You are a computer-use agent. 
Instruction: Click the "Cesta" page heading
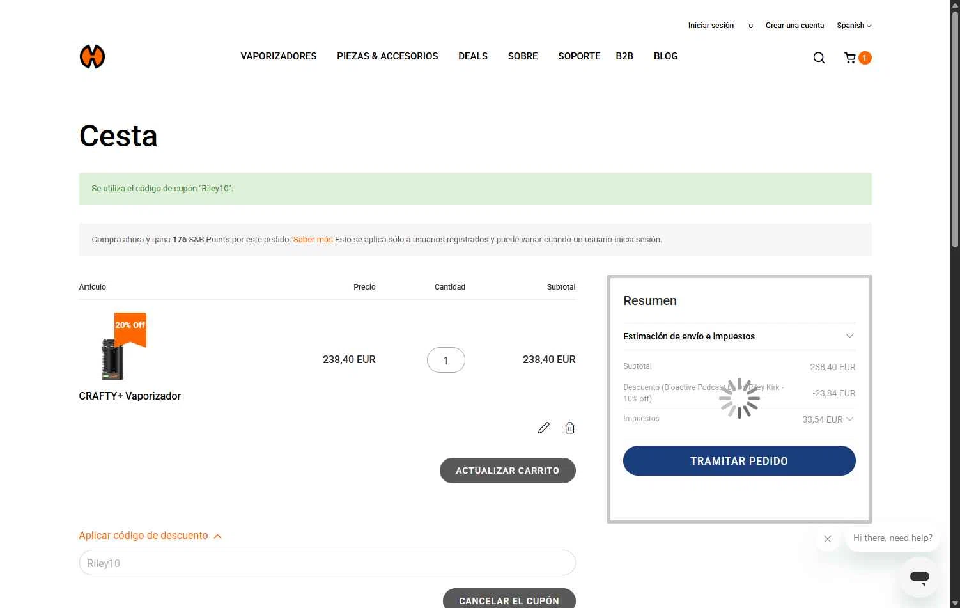coord(118,136)
